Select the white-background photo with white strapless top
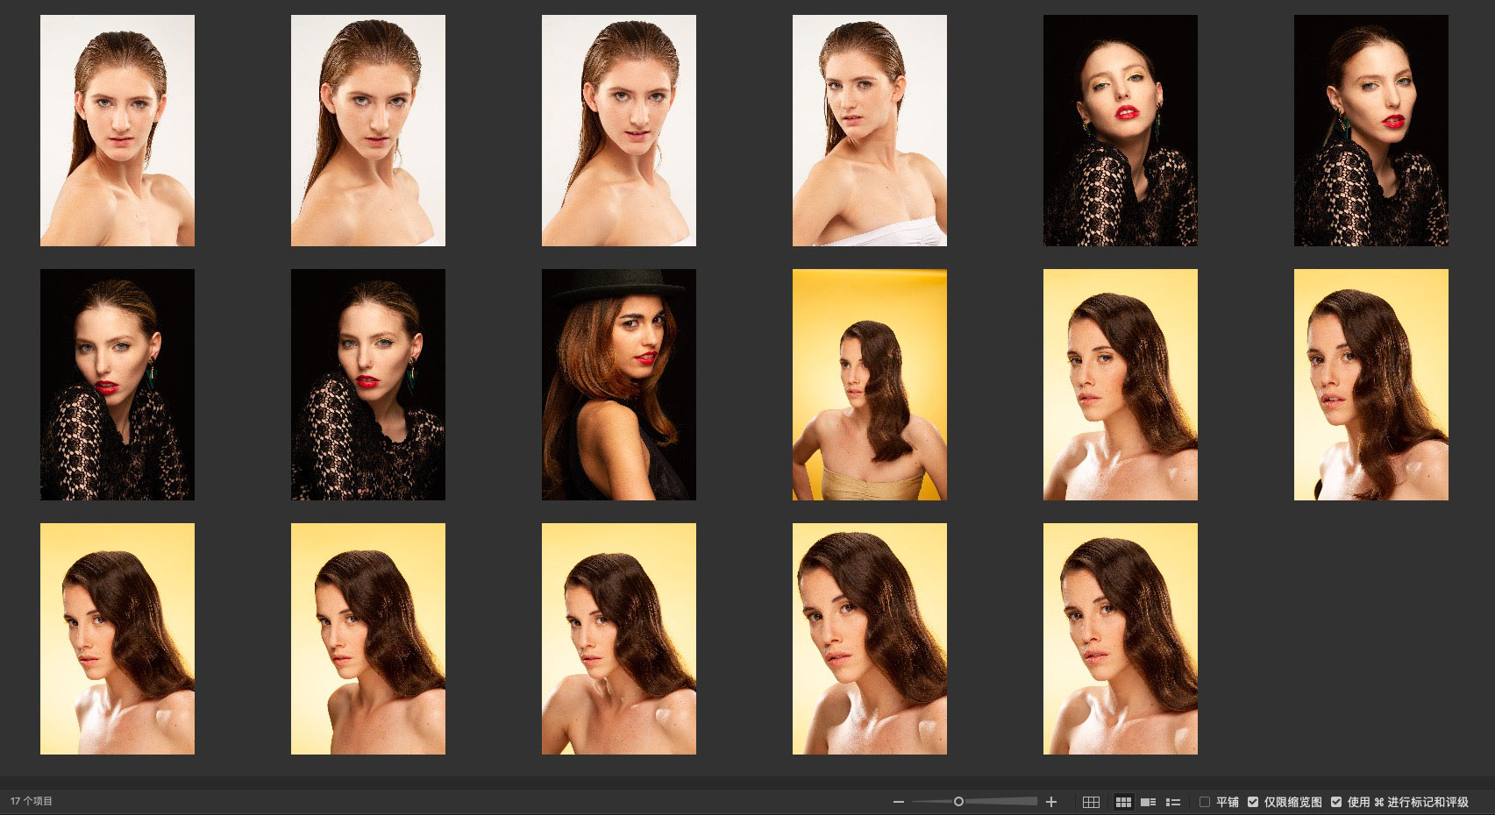 pos(869,131)
